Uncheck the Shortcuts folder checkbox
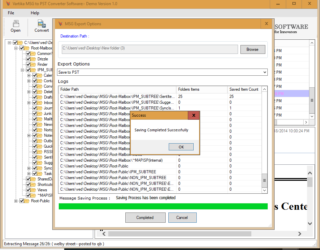Image resolution: width=320 pixels, height=250 pixels. point(28,185)
